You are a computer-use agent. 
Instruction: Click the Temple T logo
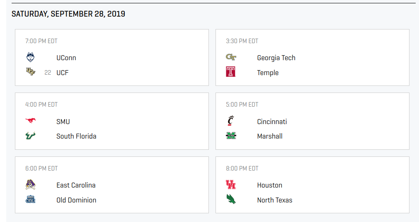coord(230,72)
